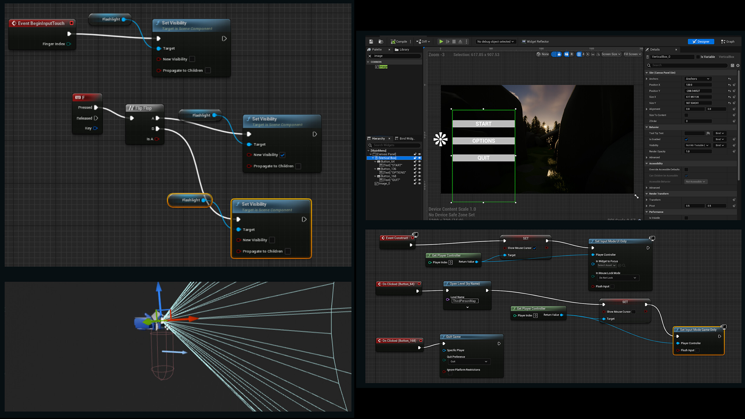745x419 pixels.
Task: Open Diff dropdown in toolbar
Action: click(x=423, y=42)
